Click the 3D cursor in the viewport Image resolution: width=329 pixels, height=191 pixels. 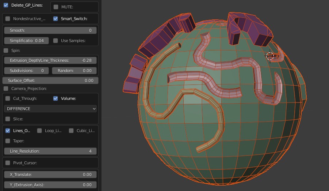click(270, 56)
